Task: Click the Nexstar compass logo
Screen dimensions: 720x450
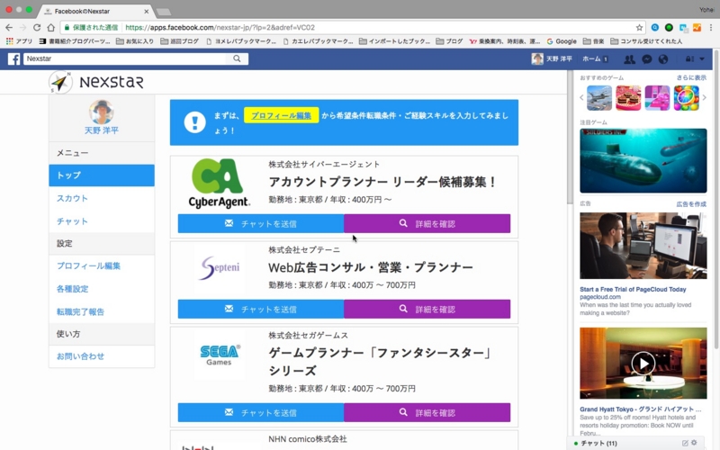Action: (60, 83)
